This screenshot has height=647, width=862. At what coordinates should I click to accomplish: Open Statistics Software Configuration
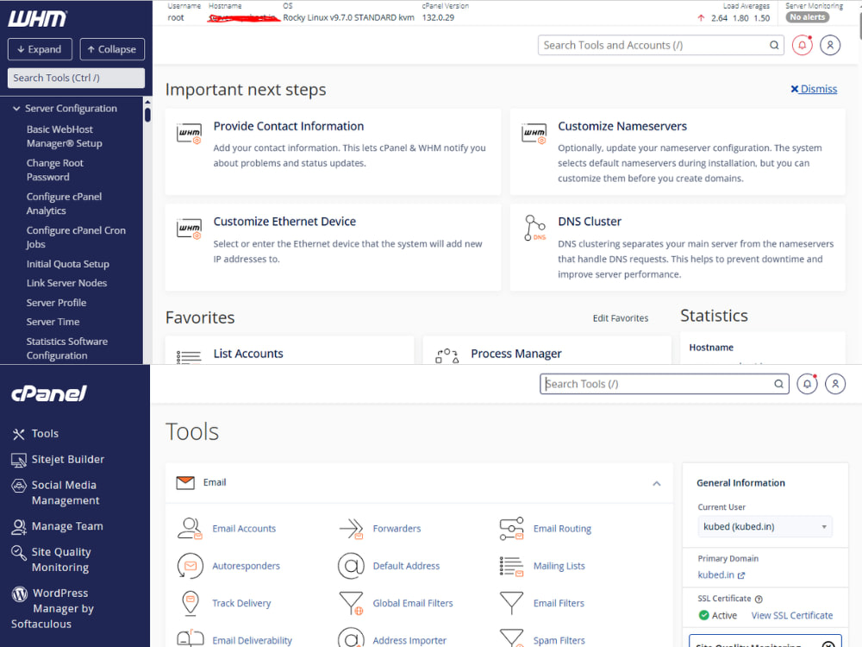click(67, 349)
